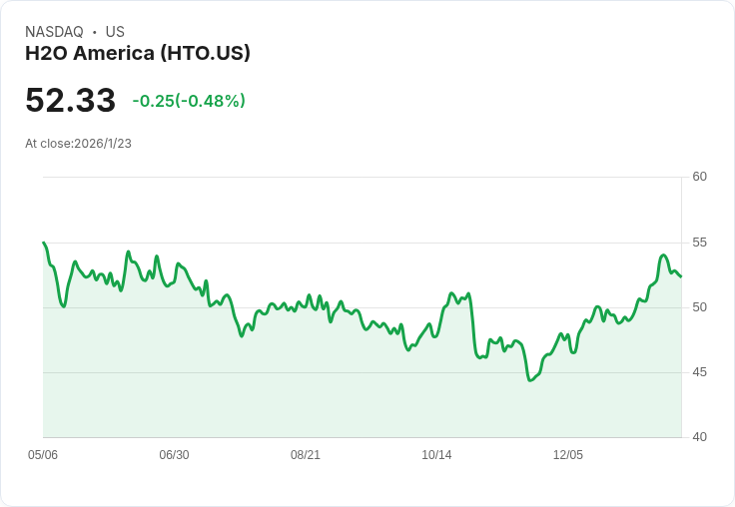The image size is (735, 507).
Task: Click the 08/21 date on x-axis
Action: pos(306,455)
